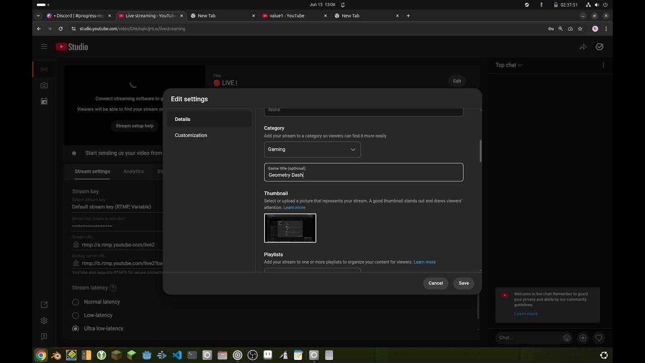The image size is (645, 363).
Task: Open the live chat three-dots menu
Action: point(603,65)
